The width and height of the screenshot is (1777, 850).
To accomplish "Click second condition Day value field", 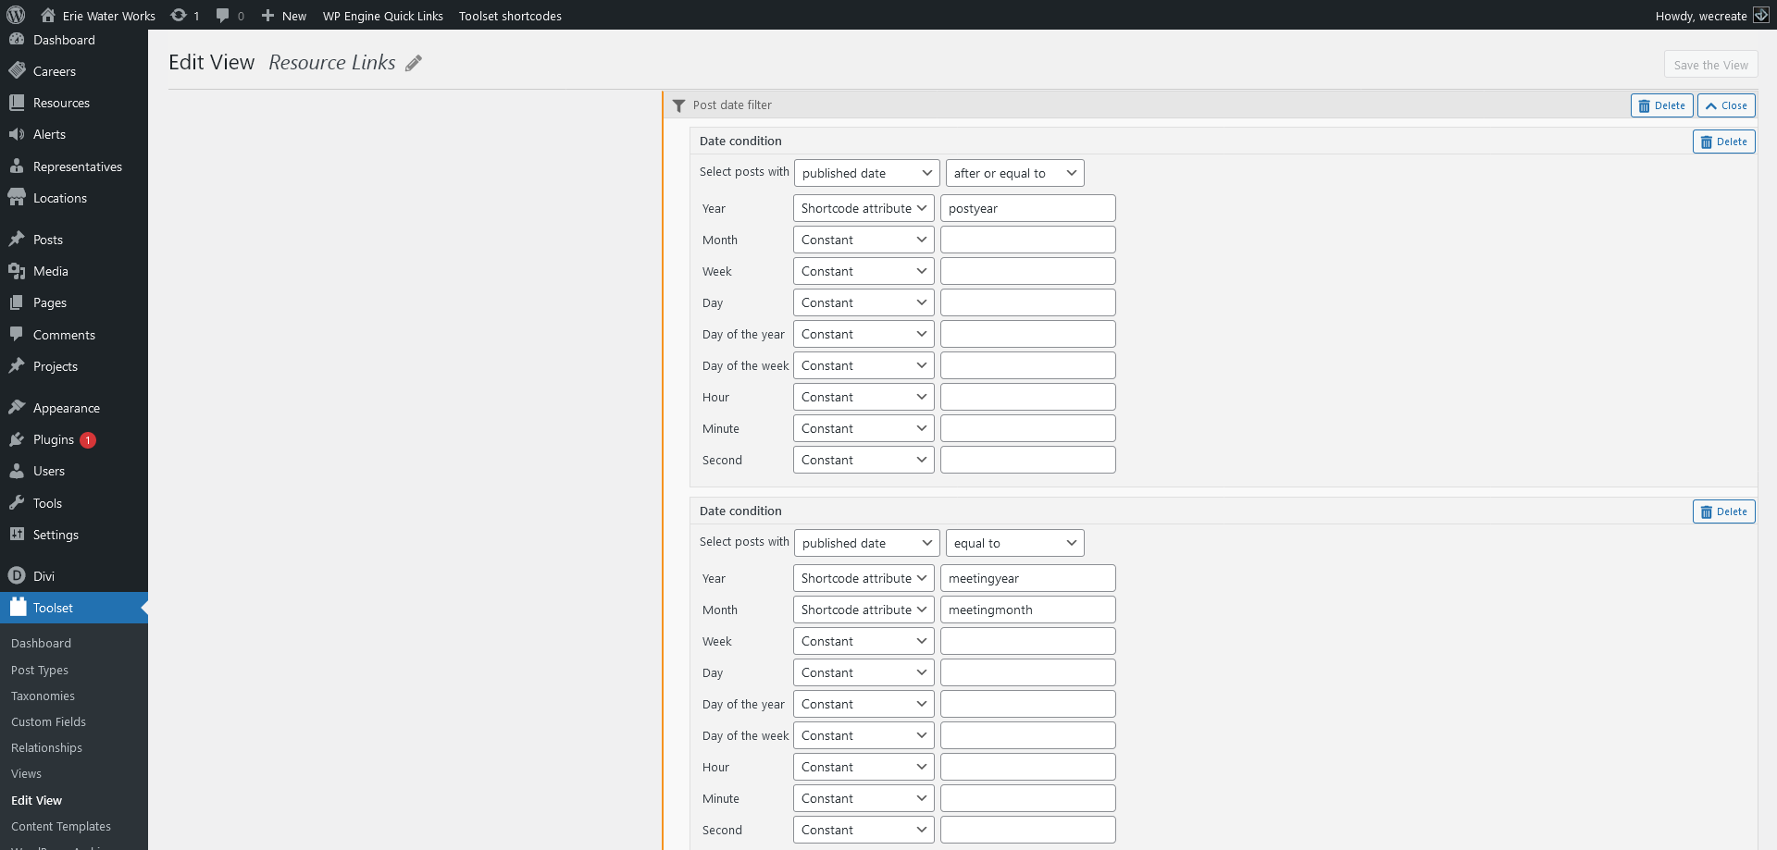I will pyautogui.click(x=1027, y=672).
